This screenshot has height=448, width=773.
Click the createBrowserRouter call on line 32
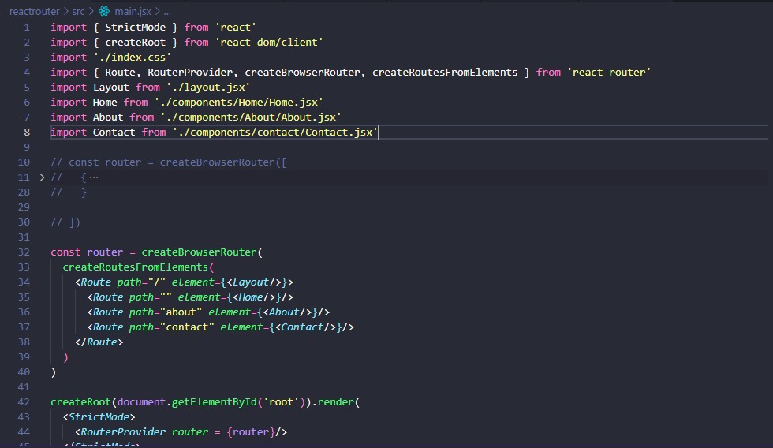coord(199,252)
